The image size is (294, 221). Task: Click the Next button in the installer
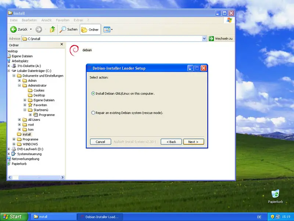[x=194, y=141]
